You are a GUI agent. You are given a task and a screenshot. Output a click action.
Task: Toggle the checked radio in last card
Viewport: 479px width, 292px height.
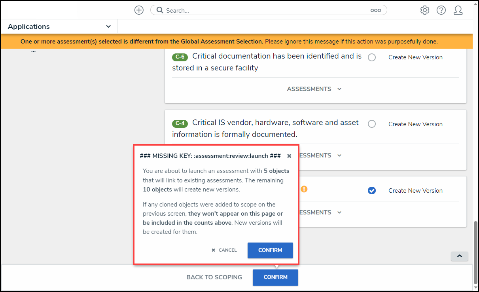click(372, 191)
